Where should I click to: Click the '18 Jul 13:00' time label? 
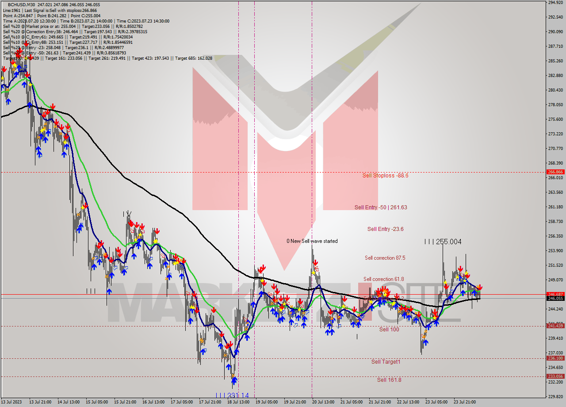pyautogui.click(x=238, y=402)
